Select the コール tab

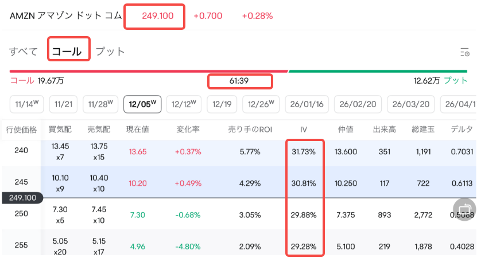click(x=67, y=52)
